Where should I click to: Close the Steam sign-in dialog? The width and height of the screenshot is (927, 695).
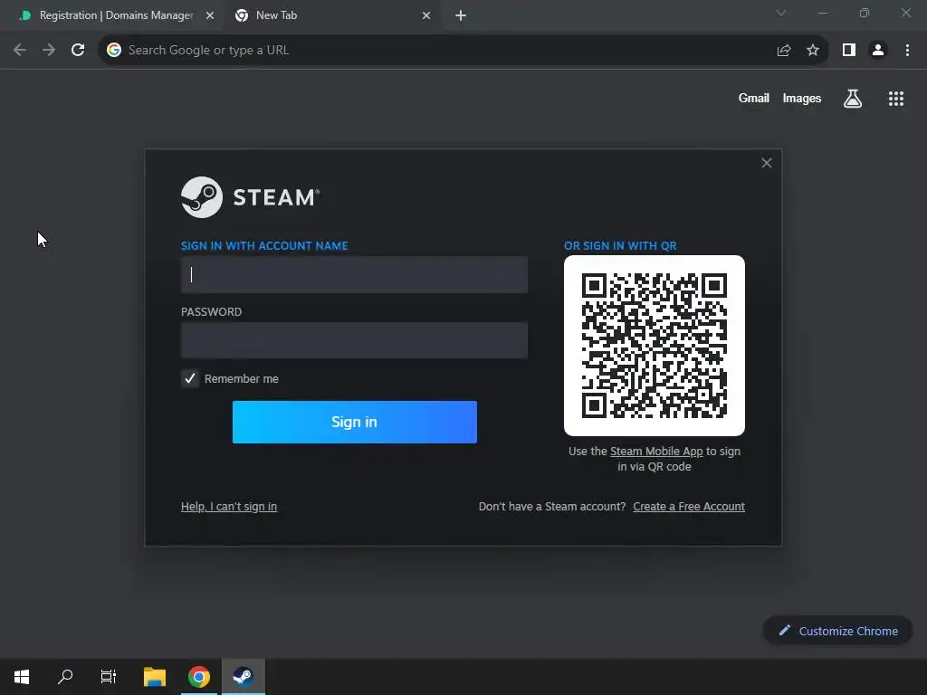tap(766, 163)
